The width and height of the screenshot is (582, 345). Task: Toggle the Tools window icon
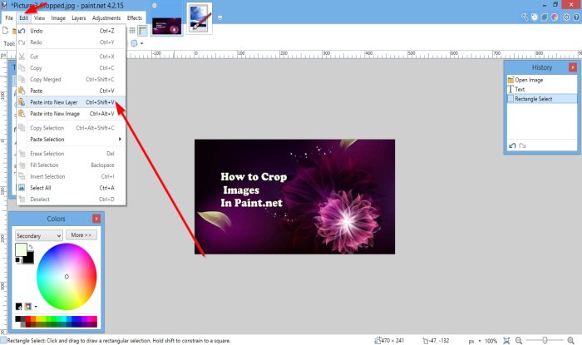525,17
